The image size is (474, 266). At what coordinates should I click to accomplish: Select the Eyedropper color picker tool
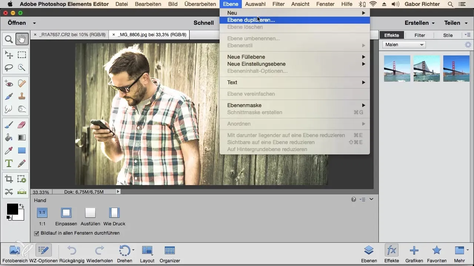(9, 150)
